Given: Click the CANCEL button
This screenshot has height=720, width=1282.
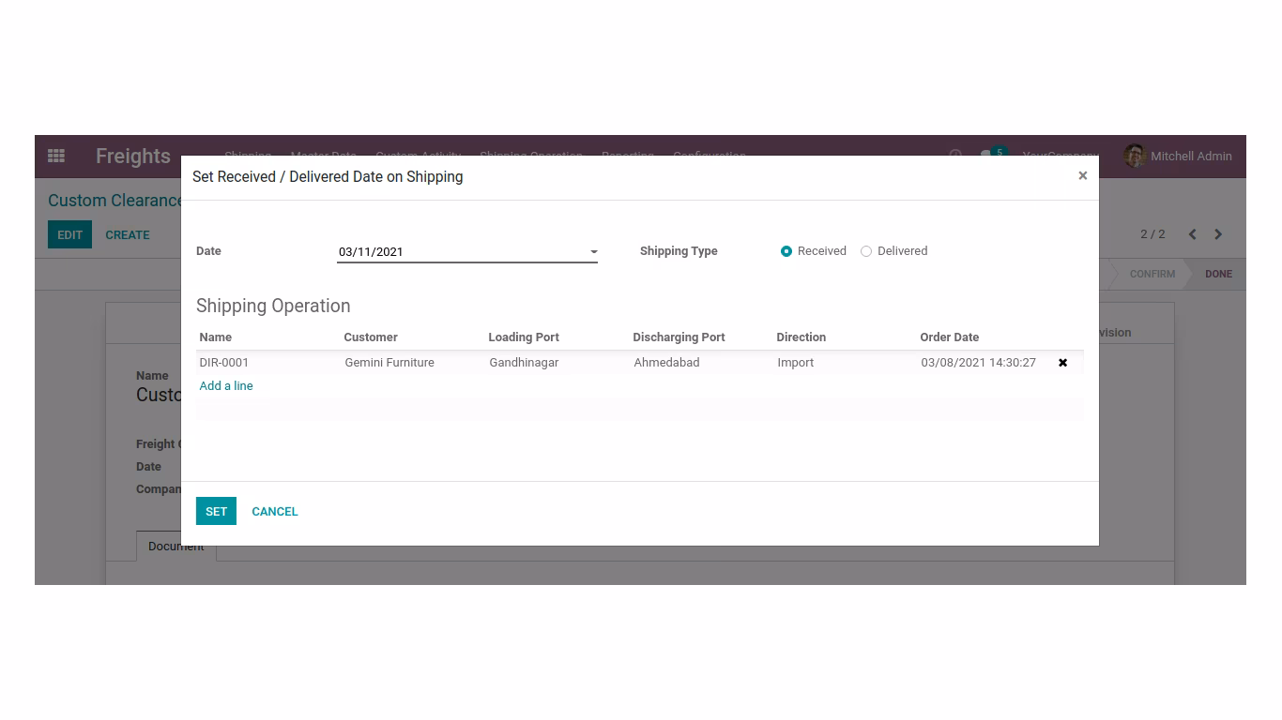Looking at the screenshot, I should (x=275, y=511).
